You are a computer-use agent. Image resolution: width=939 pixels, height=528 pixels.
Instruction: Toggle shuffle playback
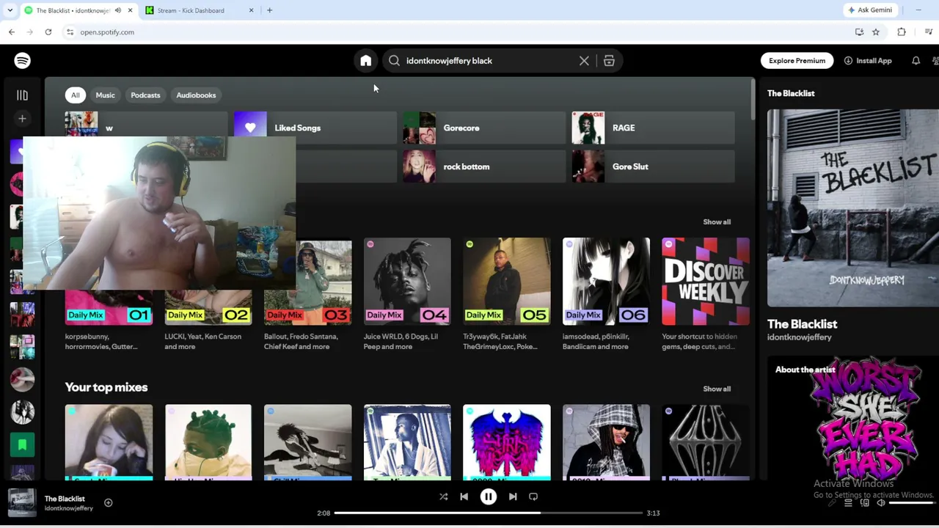443,496
